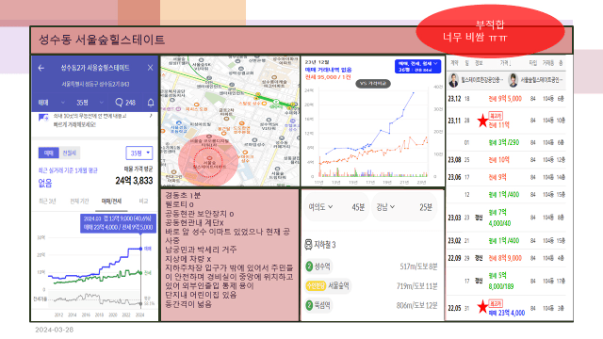Select the line 2 badge for 뚝섬역
Image resolution: width=603 pixels, height=339 pixels.
coord(309,305)
